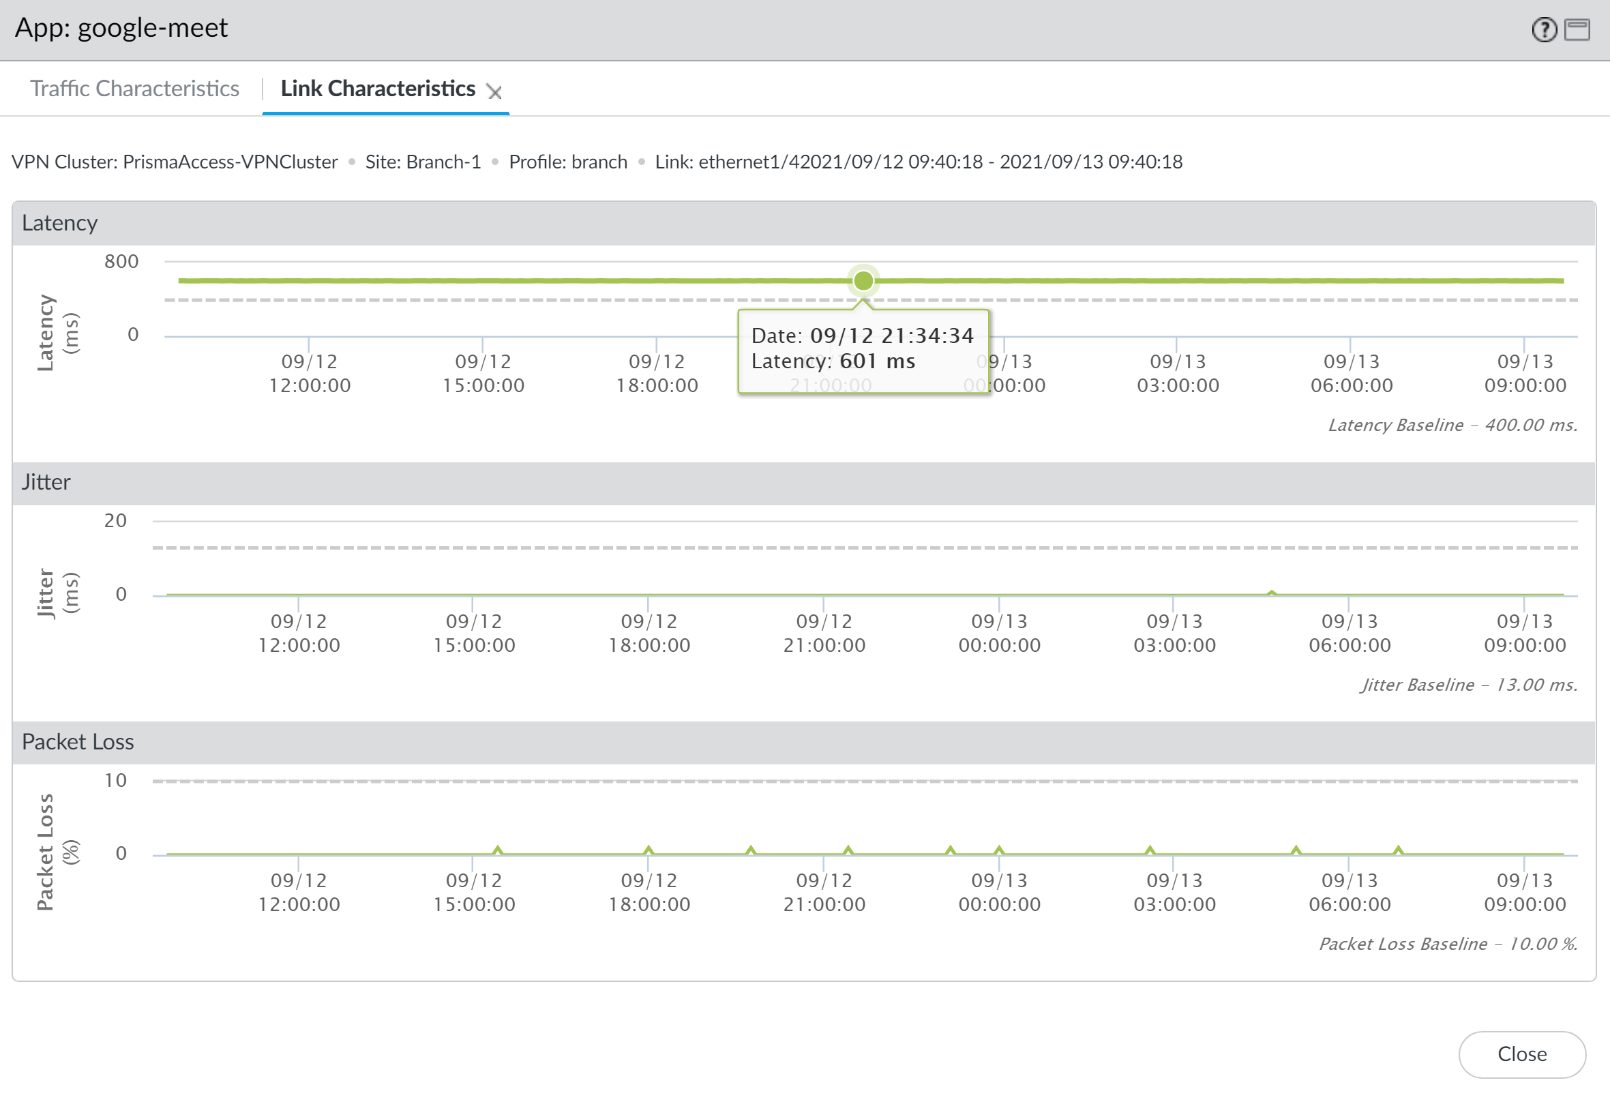Click the Latency Baseline 400.00 ms label
1610x1104 pixels.
(x=1452, y=425)
